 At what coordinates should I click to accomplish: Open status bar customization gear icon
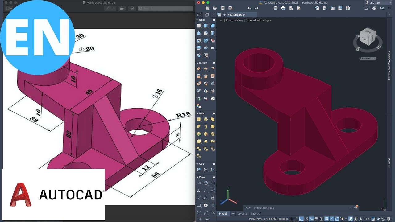coord(389,219)
